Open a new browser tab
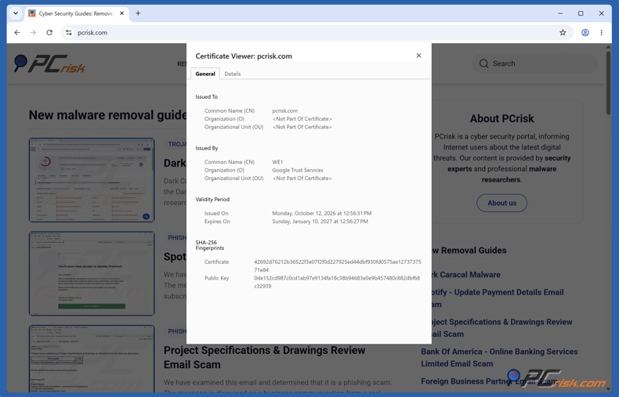This screenshot has width=619, height=397. pyautogui.click(x=138, y=13)
